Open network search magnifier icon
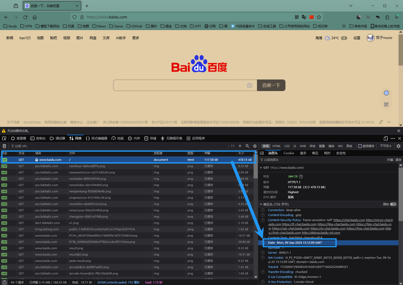The height and width of the screenshot is (285, 403). coord(247,146)
